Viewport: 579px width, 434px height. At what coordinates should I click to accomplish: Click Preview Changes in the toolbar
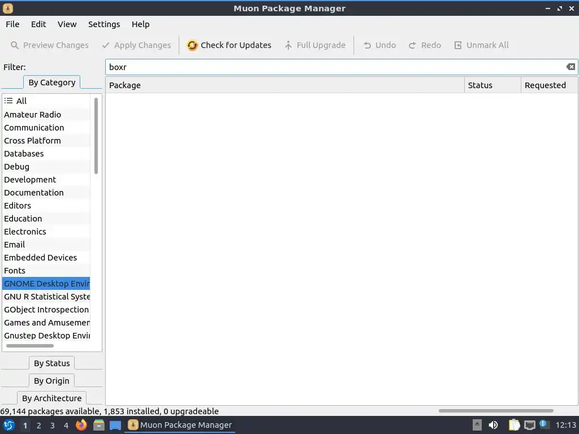coord(50,45)
